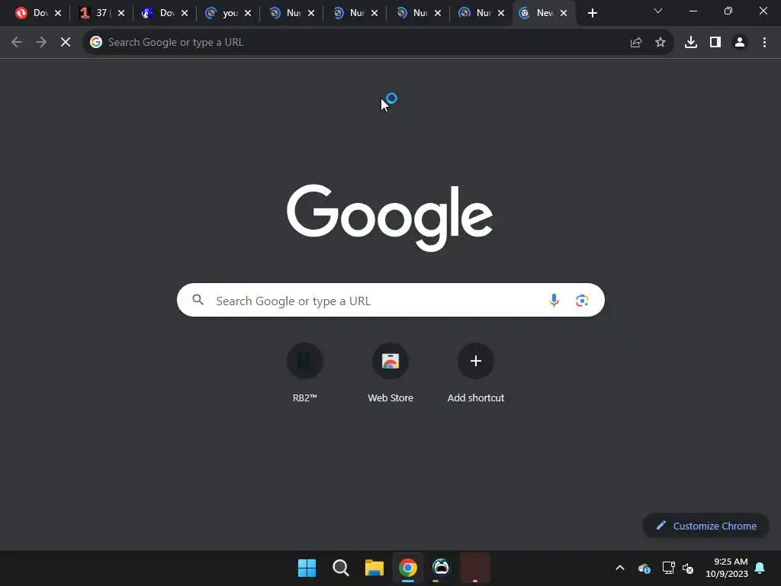781x586 pixels.
Task: Stop loading the page
Action: (x=66, y=43)
